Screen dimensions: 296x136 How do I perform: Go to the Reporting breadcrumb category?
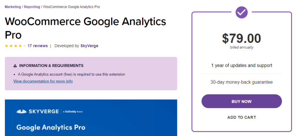click(32, 7)
